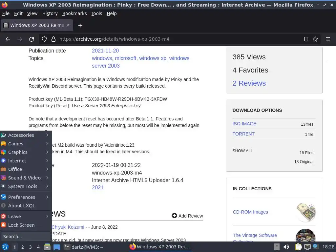
Task: Open the ISO IMAGE download link
Action: 244,124
